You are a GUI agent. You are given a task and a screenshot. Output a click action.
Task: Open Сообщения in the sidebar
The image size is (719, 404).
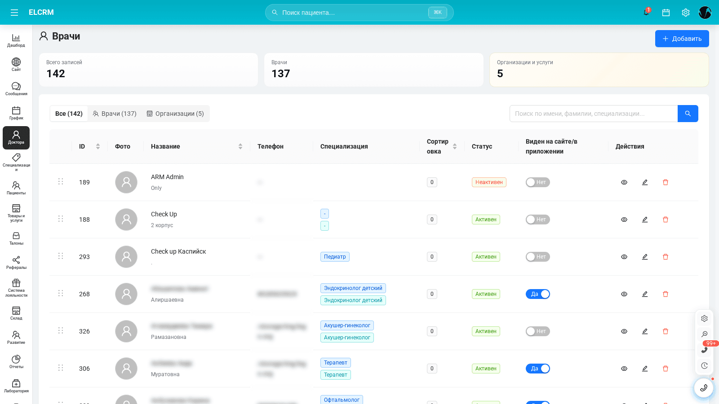pyautogui.click(x=16, y=89)
